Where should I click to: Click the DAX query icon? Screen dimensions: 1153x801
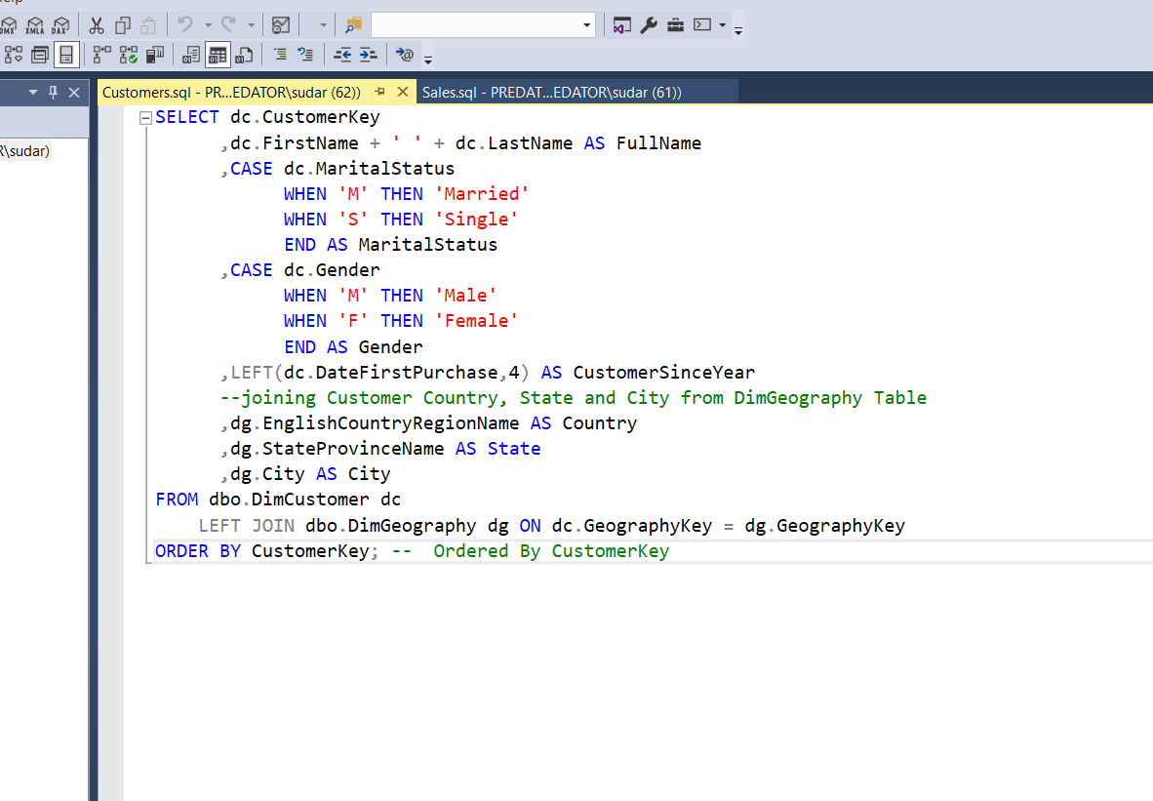60,25
